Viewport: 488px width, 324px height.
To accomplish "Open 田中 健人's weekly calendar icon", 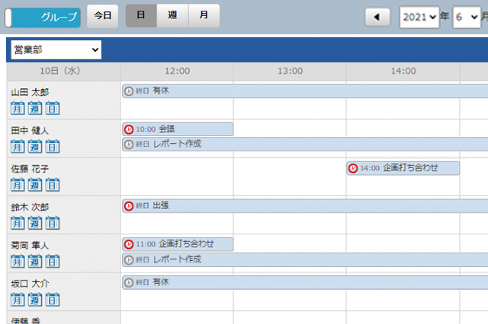I will [35, 146].
